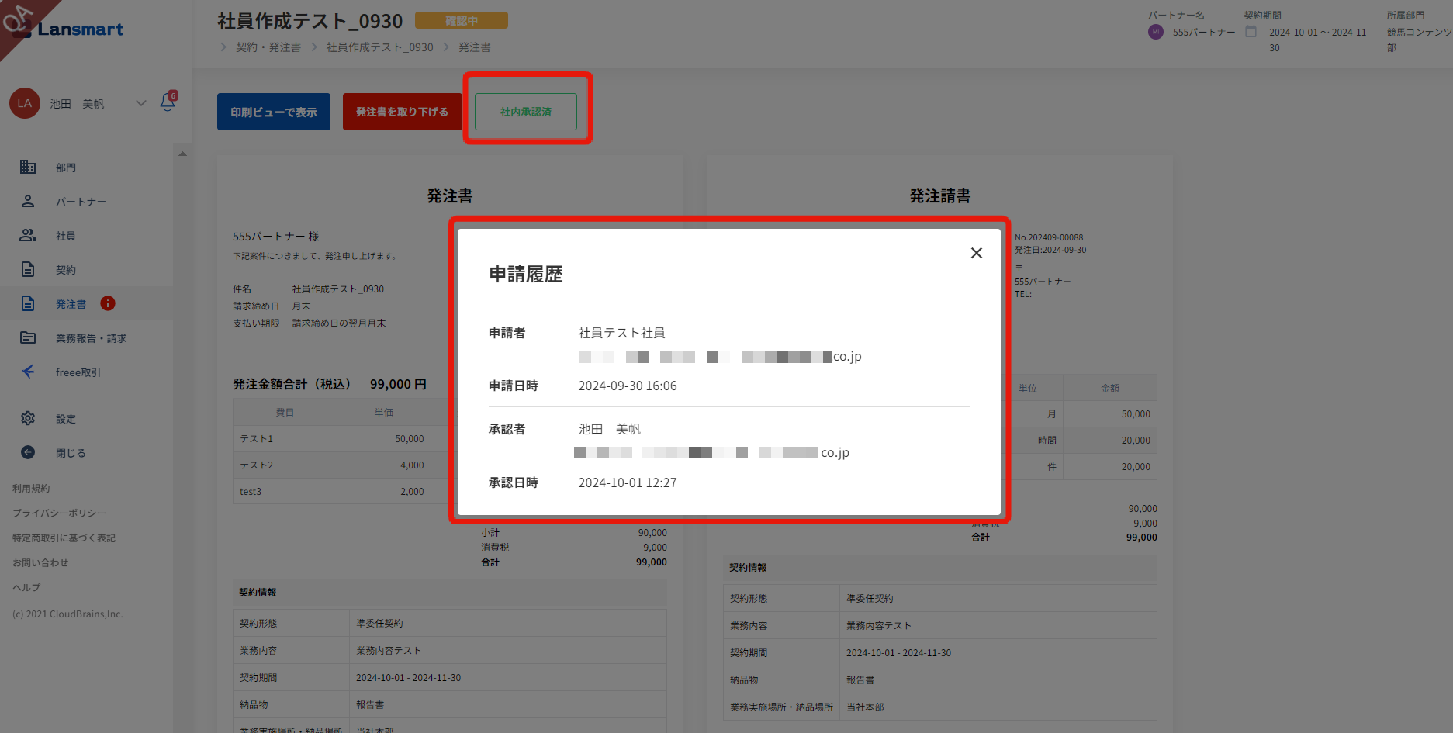The height and width of the screenshot is (733, 1453).
Task: Click the Lansmart logo
Action: (x=71, y=29)
